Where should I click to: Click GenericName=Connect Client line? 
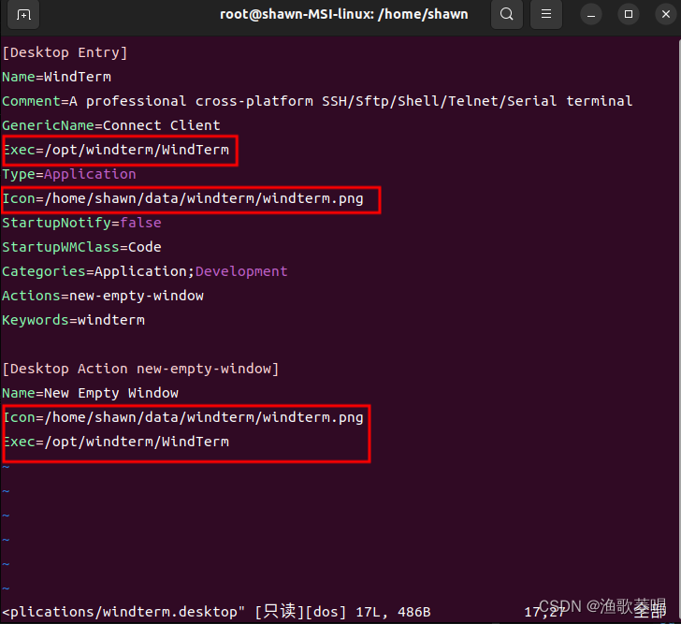[111, 125]
